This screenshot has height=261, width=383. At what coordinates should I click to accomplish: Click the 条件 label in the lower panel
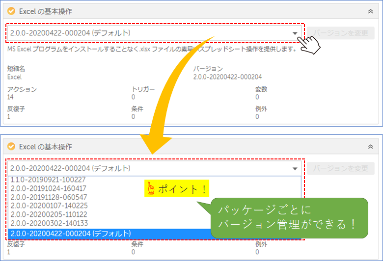pyautogui.click(x=137, y=244)
